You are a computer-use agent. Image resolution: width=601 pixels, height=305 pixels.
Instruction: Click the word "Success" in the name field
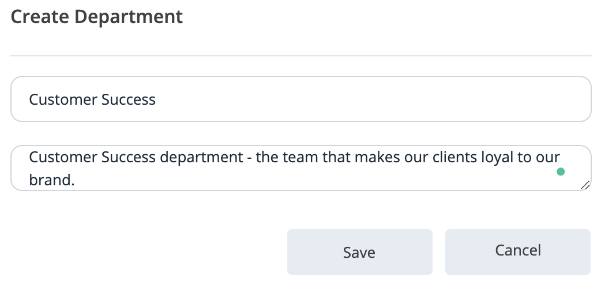(x=129, y=100)
